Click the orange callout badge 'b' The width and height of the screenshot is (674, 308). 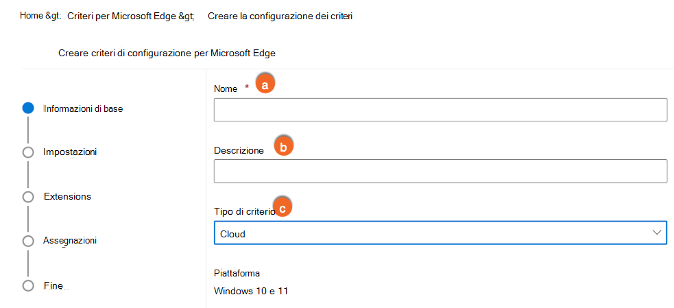tap(283, 147)
